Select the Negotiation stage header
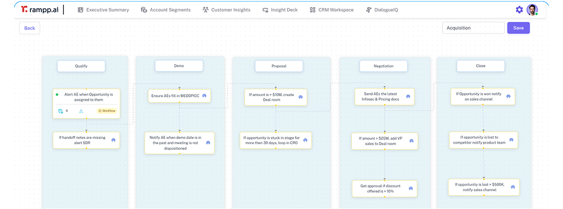 [x=384, y=66]
